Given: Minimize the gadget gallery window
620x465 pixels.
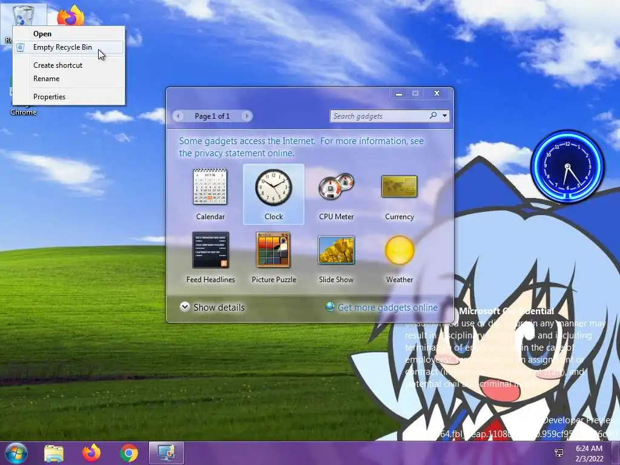Looking at the screenshot, I should tap(399, 94).
